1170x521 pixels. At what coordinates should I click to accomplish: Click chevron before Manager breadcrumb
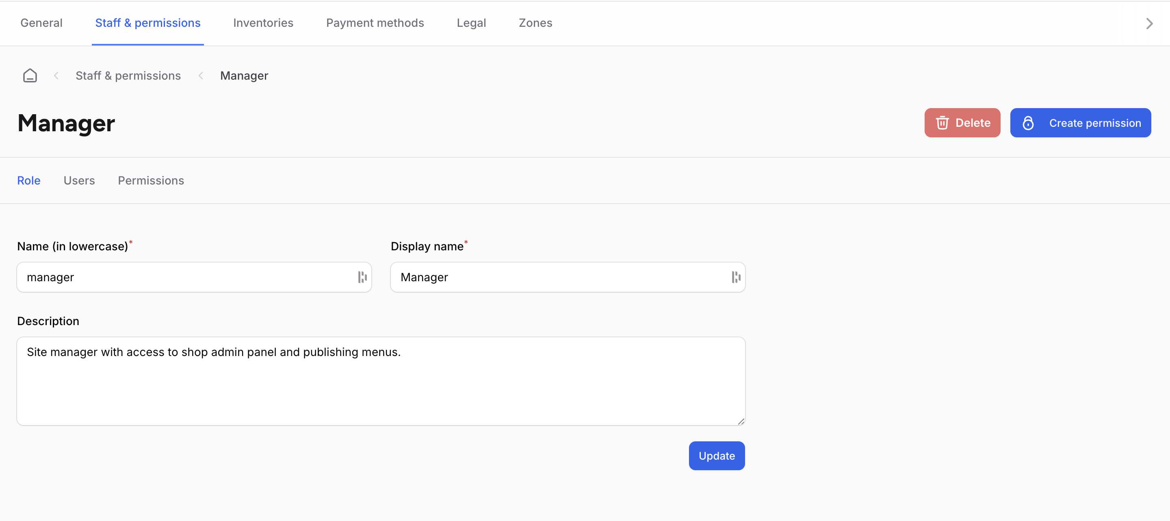pyautogui.click(x=201, y=76)
